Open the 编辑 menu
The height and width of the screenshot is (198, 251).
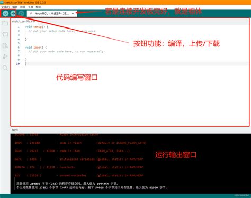click(x=15, y=7)
